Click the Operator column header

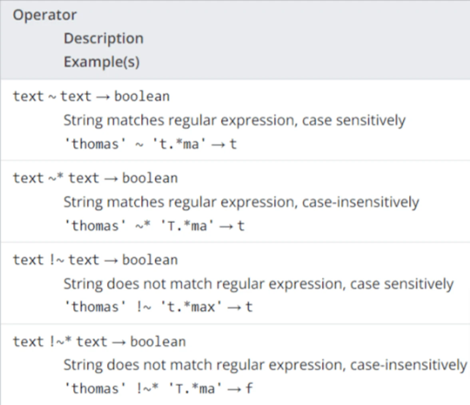click(x=45, y=15)
